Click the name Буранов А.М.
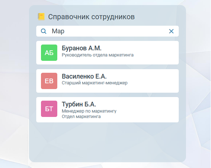 82,48
